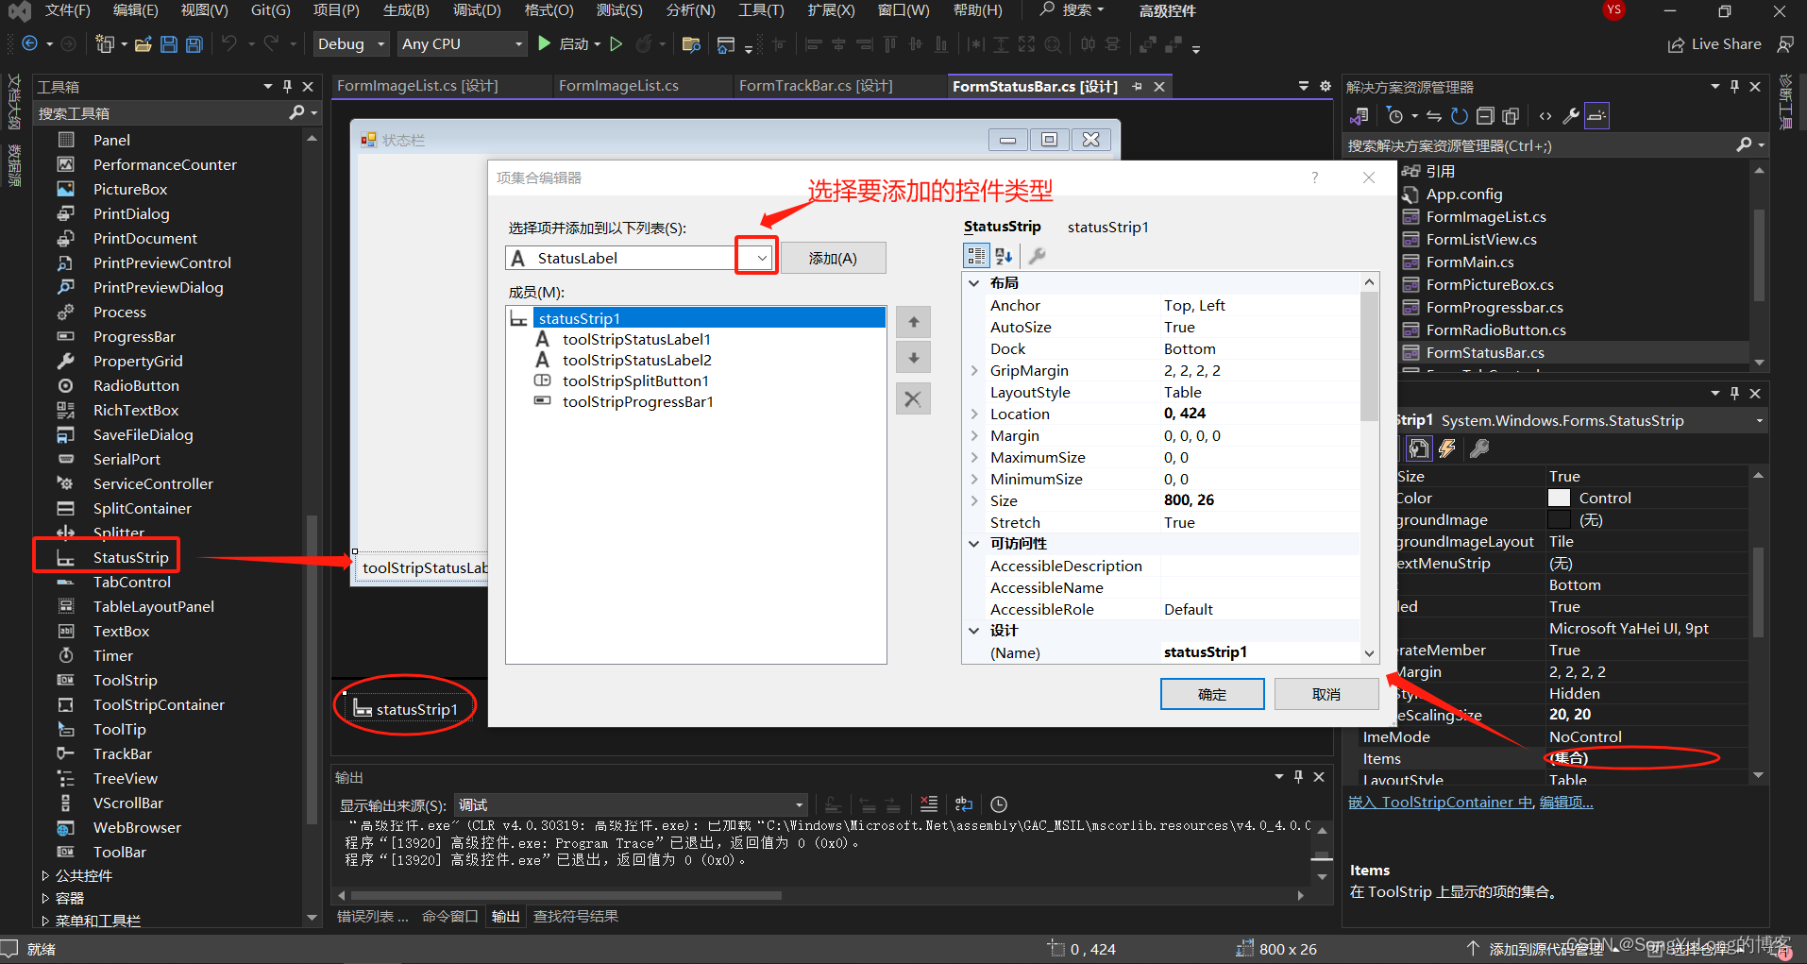Select toolStripProgressBar1 in members list
This screenshot has height=964, width=1807.
[x=638, y=401]
